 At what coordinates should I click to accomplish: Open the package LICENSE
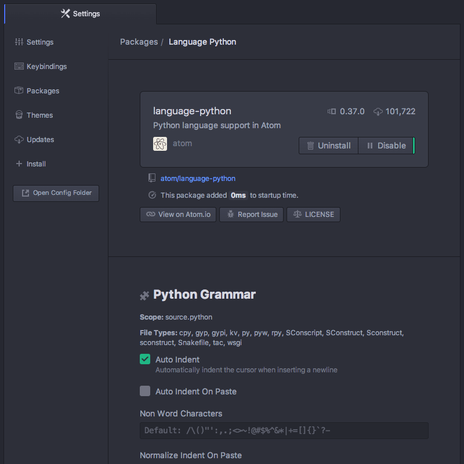click(313, 214)
